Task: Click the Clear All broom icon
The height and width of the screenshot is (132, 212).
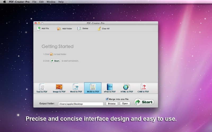Action: click(x=99, y=29)
